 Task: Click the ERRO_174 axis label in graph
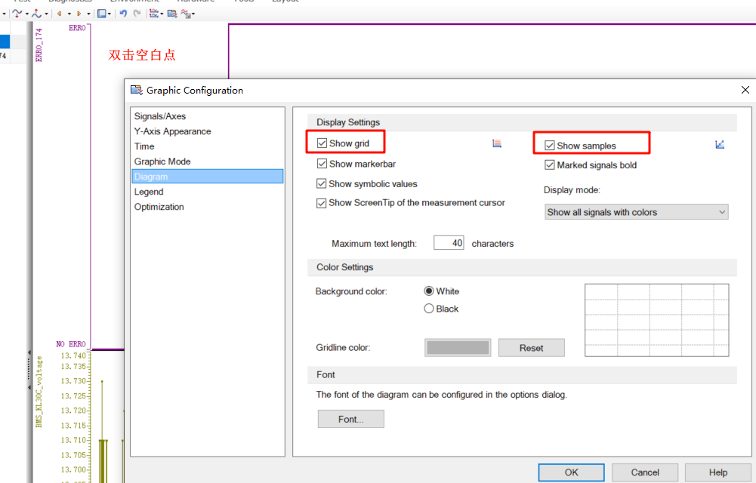point(39,45)
